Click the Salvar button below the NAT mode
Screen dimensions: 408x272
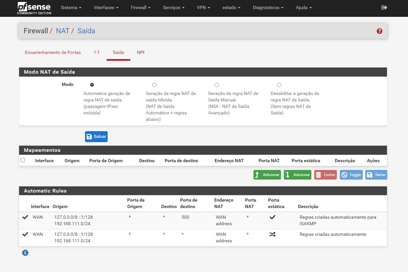(96, 136)
